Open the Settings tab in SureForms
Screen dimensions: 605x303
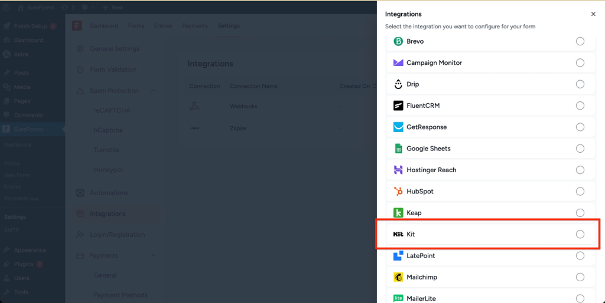point(229,26)
